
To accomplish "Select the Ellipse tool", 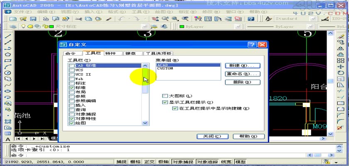I will [8, 91].
